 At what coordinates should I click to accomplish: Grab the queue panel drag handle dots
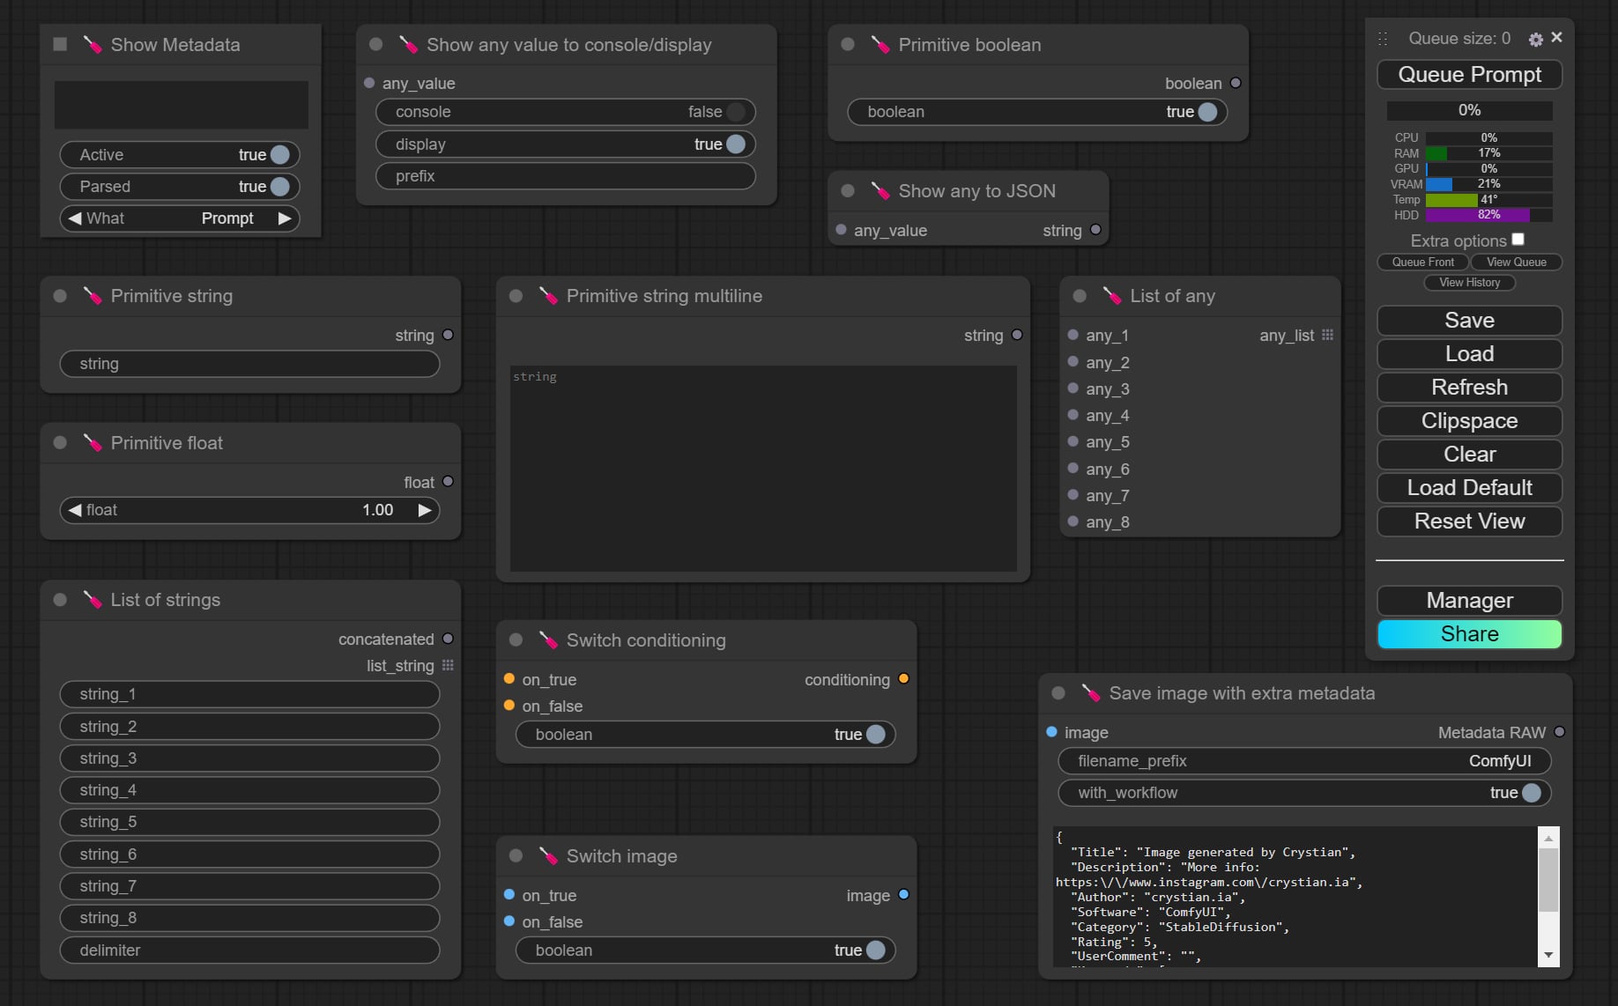1383,39
